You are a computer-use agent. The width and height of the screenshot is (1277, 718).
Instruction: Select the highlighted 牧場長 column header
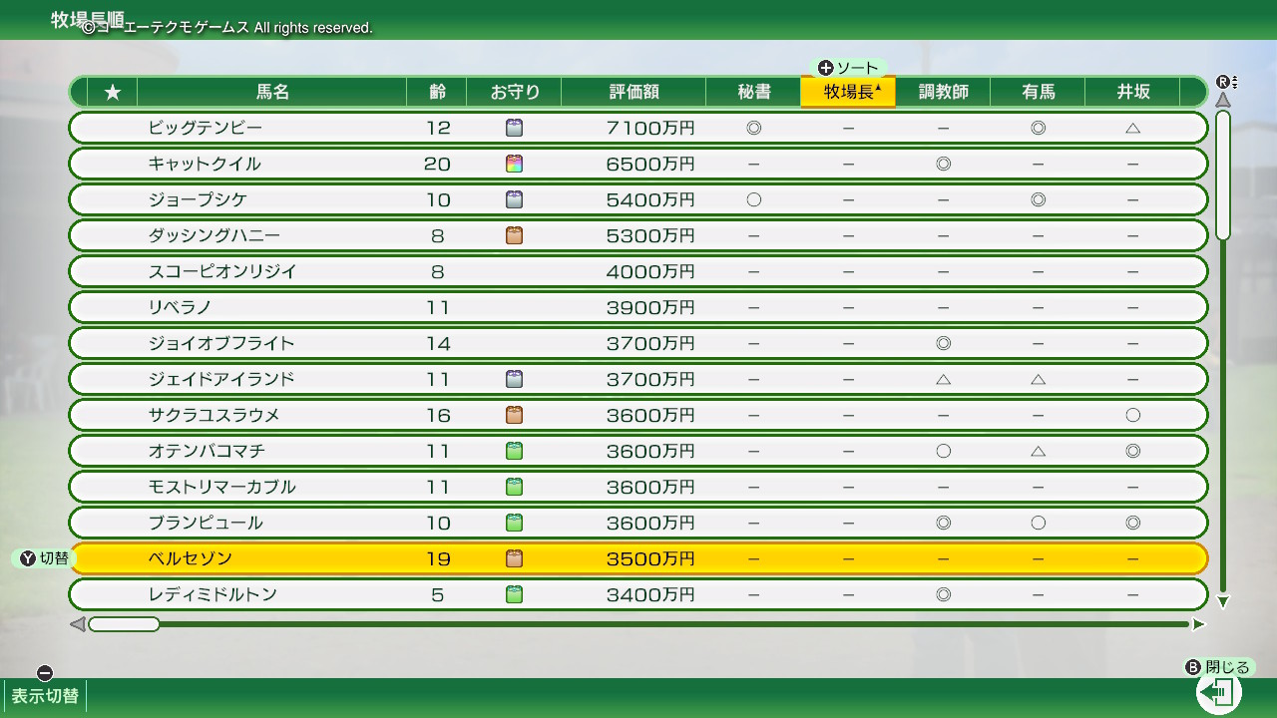click(x=848, y=92)
